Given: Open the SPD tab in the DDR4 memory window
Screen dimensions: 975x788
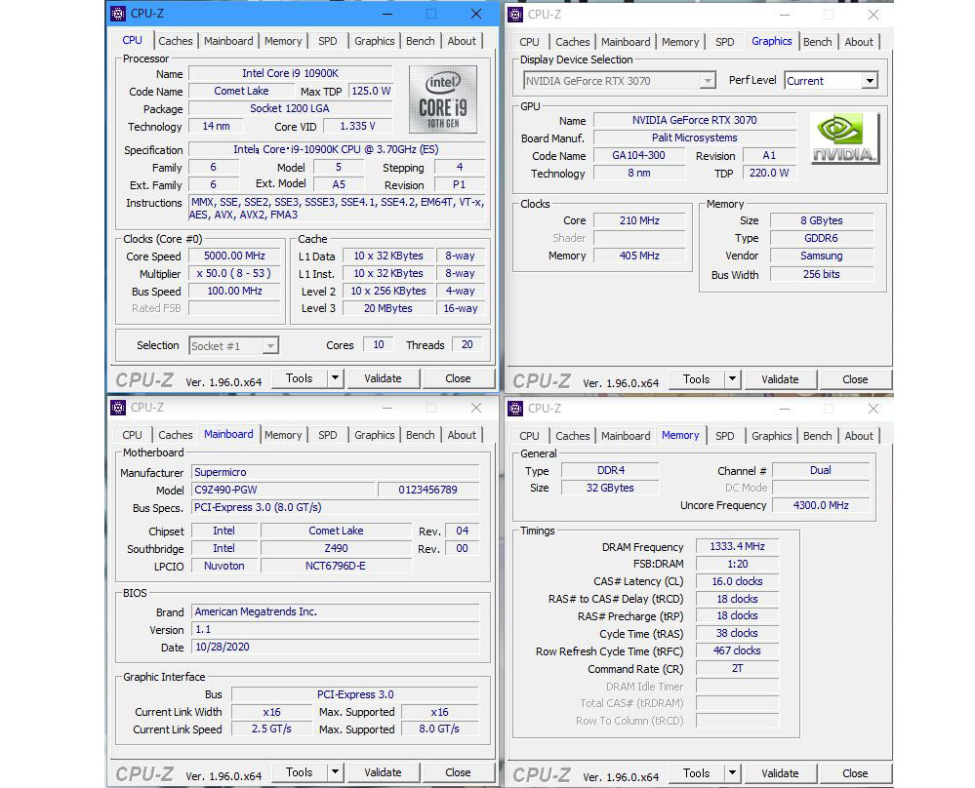Looking at the screenshot, I should pos(725,436).
